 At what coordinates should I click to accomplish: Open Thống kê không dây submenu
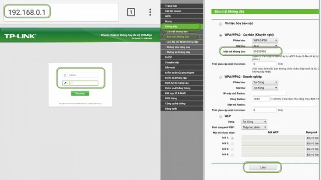coord(182,52)
